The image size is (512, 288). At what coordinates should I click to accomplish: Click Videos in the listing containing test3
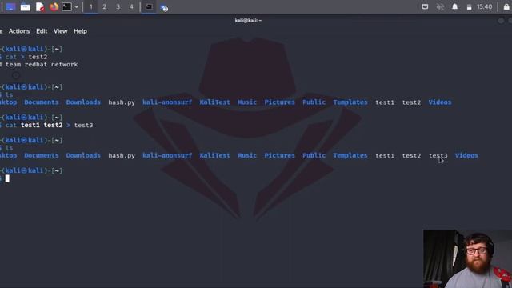(x=466, y=155)
